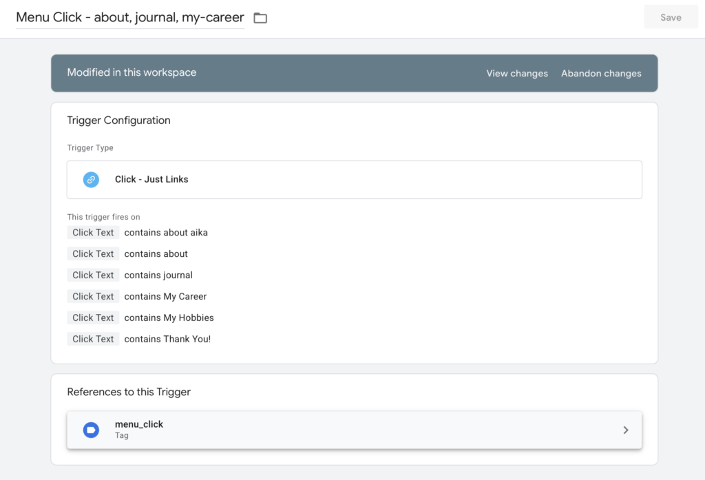Screen dimensions: 705x480
Task: Click the Click Text chip for 'about aika'
Action: [93, 233]
